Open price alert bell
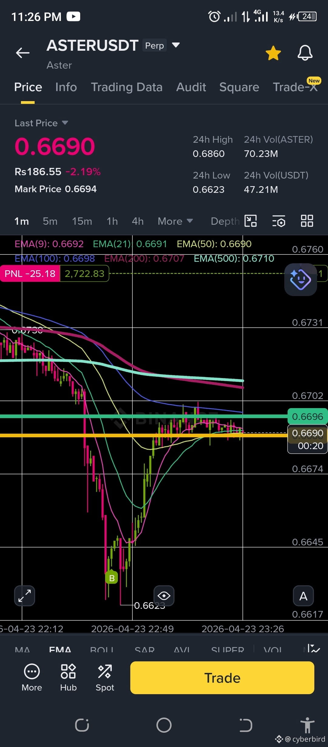 [305, 53]
